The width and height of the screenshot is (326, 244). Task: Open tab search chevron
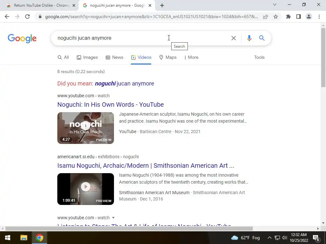275,4
